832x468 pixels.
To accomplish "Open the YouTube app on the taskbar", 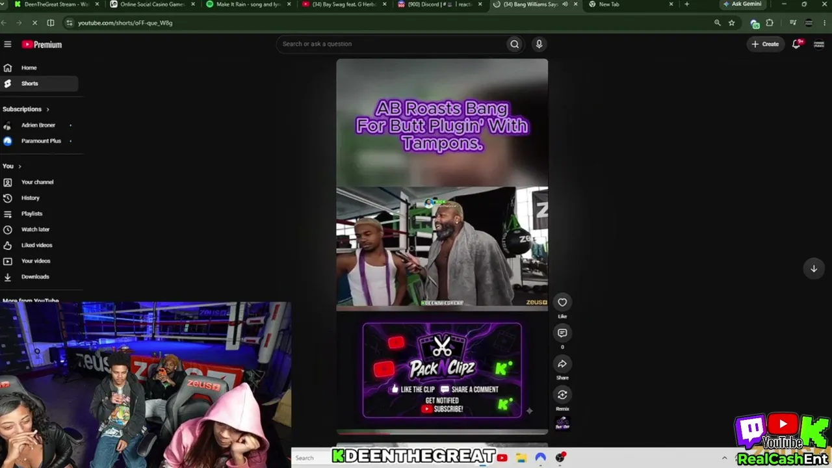I will point(502,458).
